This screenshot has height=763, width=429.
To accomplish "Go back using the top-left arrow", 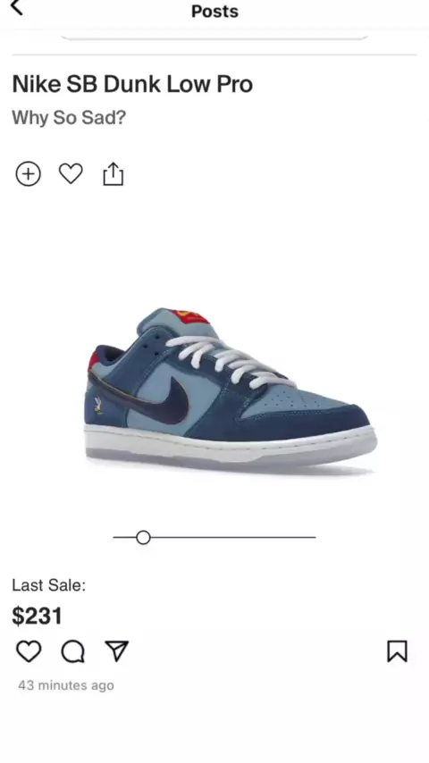I will pos(17,7).
